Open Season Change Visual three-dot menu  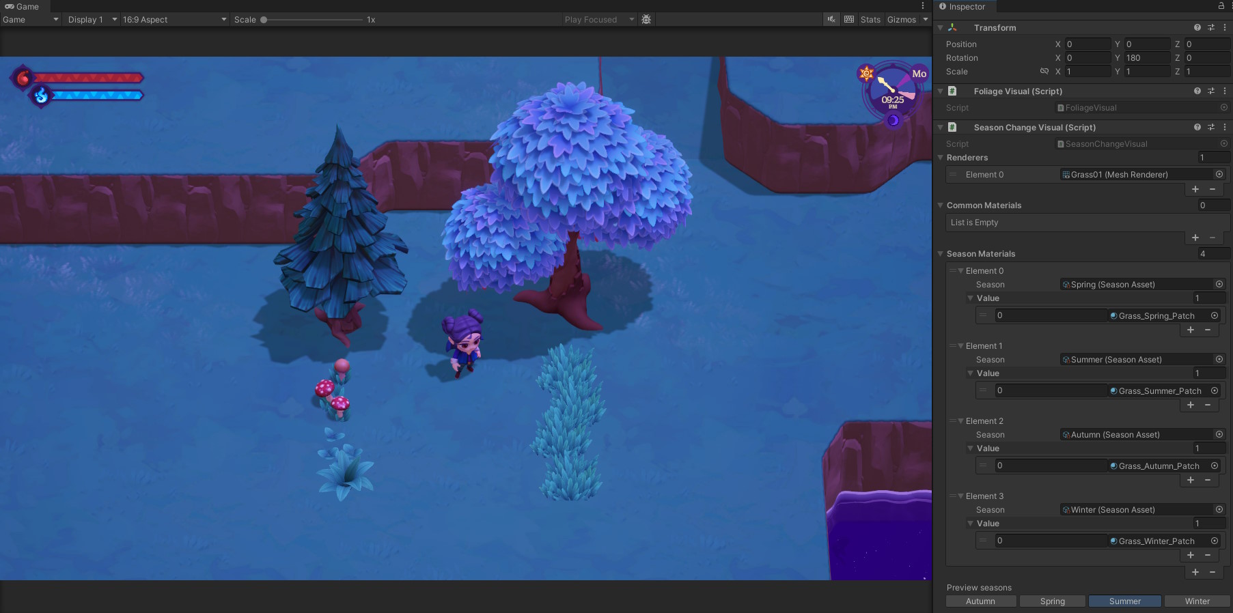[1224, 127]
